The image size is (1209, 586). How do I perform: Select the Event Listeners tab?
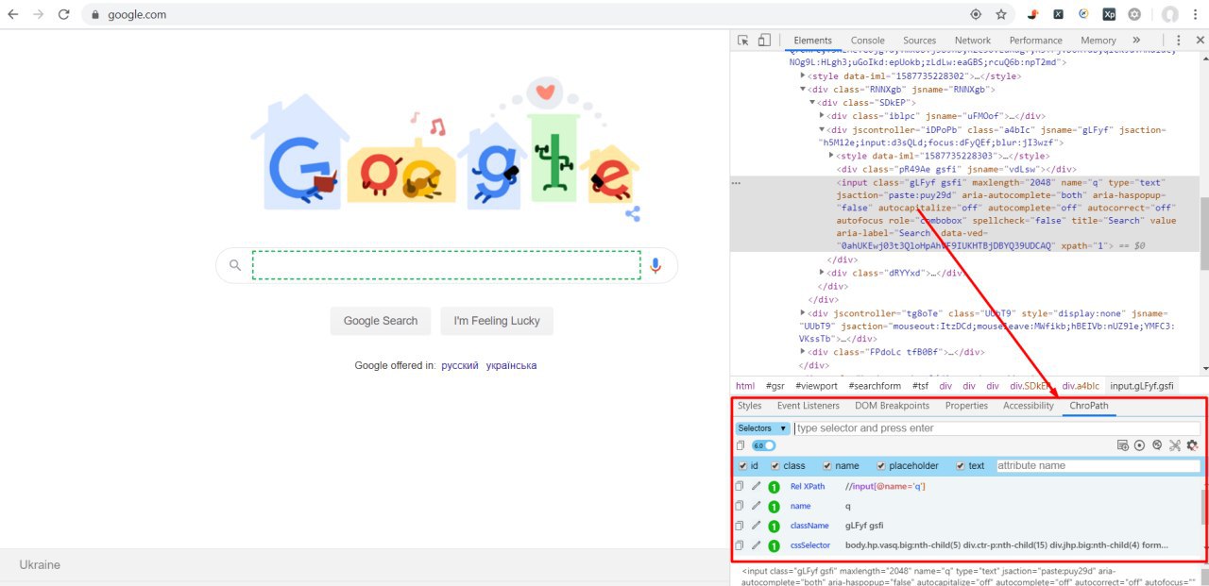tap(808, 406)
